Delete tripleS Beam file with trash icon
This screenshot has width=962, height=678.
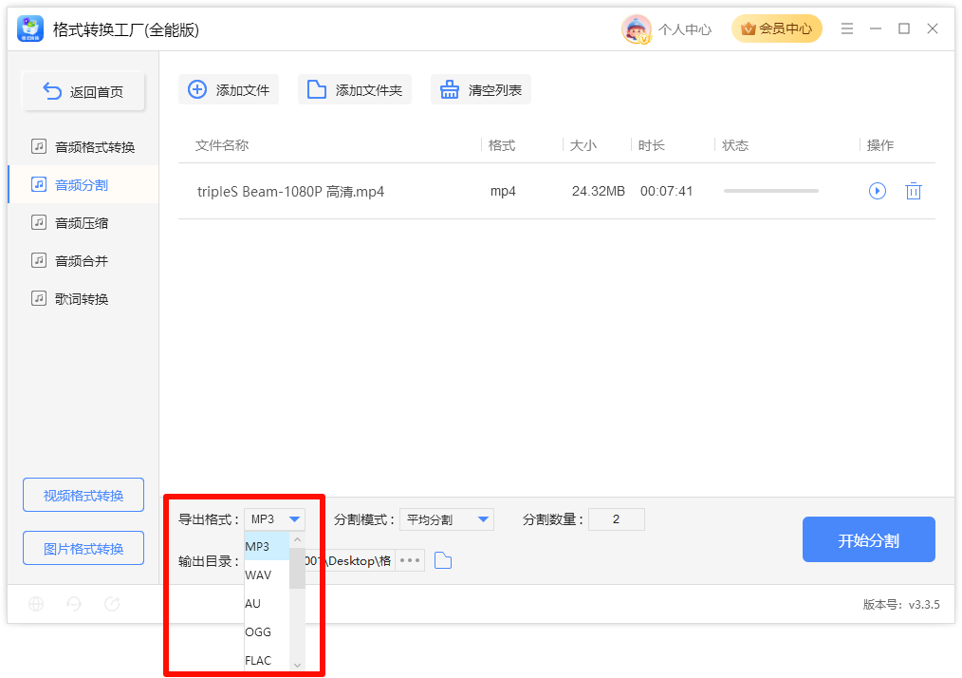[914, 191]
